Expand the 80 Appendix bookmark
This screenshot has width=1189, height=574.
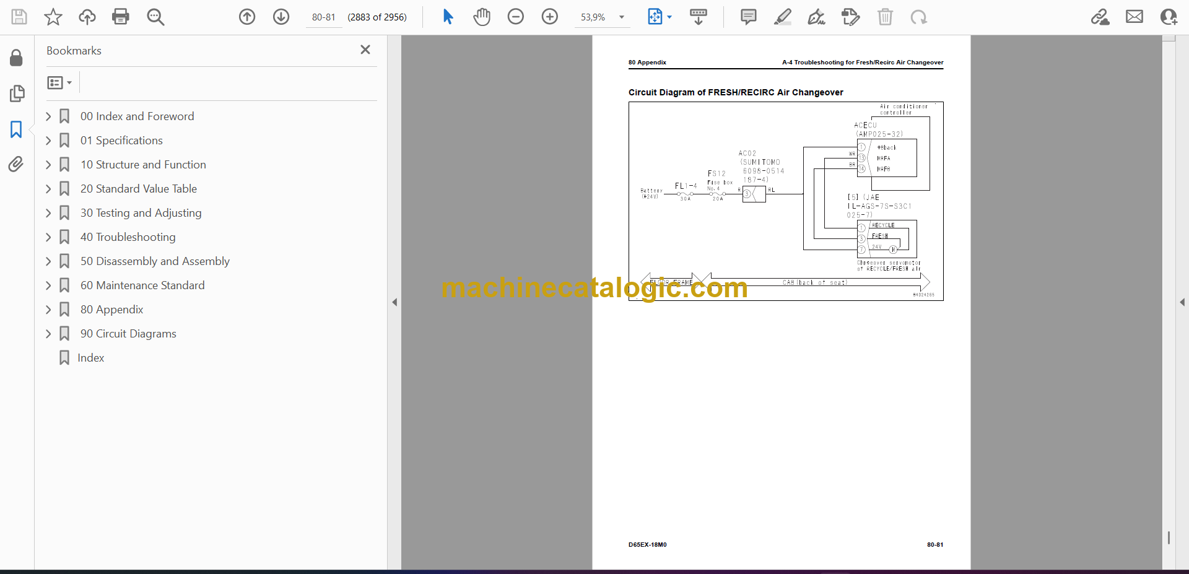(48, 309)
